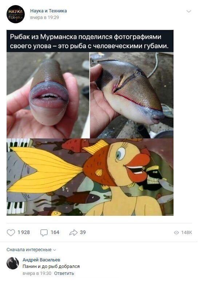This screenshot has height=284, width=199.
Task: Open Андрей Васильев's profile name link
Action: pyautogui.click(x=41, y=260)
